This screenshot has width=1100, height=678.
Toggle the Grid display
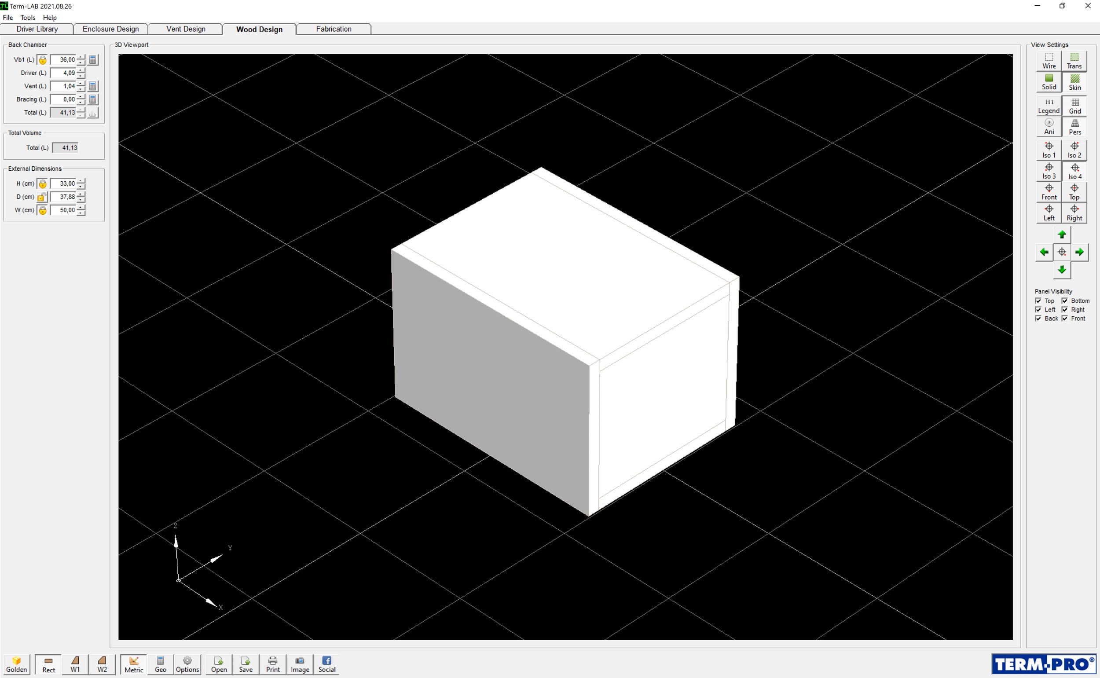tap(1075, 106)
